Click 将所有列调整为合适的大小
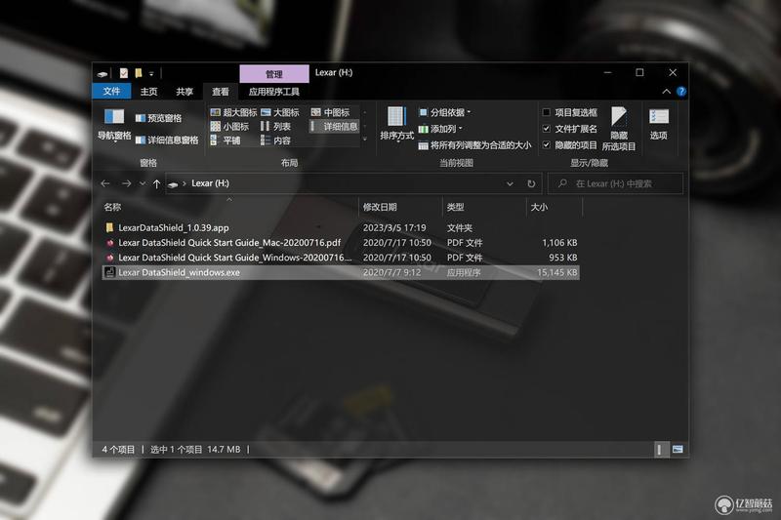The width and height of the screenshot is (781, 520). tap(474, 145)
